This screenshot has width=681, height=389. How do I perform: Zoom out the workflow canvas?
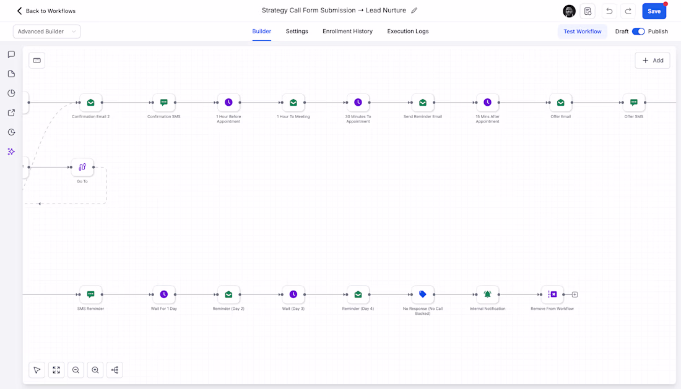click(76, 370)
